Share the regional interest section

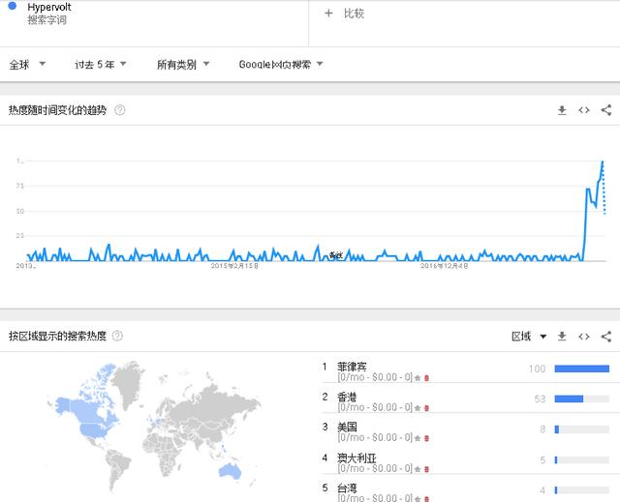tap(606, 337)
